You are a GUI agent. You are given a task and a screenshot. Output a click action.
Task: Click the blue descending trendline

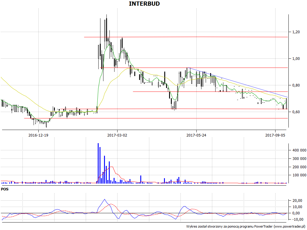tap(238, 83)
